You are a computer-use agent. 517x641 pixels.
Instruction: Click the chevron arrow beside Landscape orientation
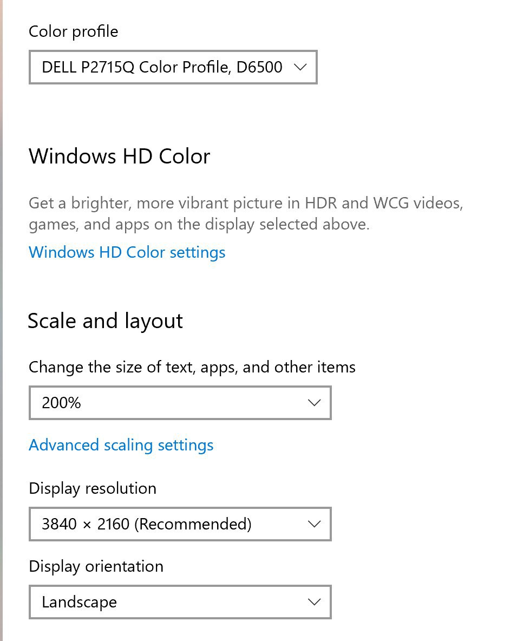point(314,602)
